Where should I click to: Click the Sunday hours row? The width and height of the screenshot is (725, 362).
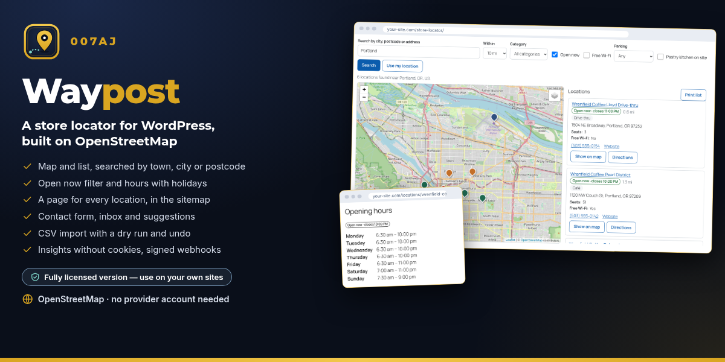382,278
